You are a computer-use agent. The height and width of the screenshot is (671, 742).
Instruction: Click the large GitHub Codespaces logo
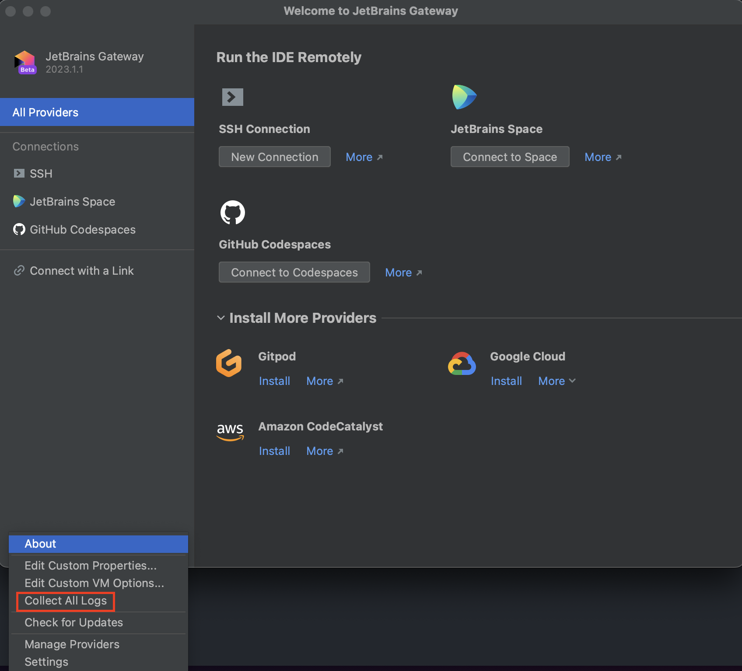(x=232, y=213)
